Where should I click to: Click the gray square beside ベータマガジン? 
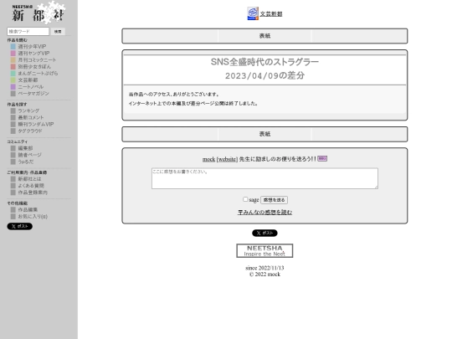[13, 94]
